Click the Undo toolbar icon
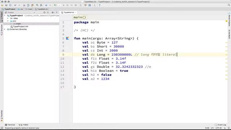Viewport: 231px width, 130px height. pyautogui.click(x=15, y=5)
